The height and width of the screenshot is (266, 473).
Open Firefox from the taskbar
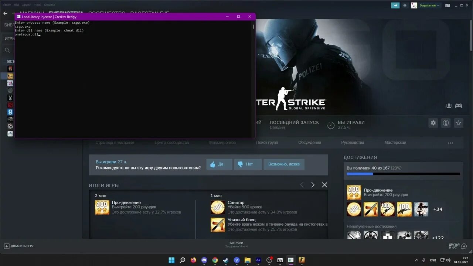pos(193,260)
